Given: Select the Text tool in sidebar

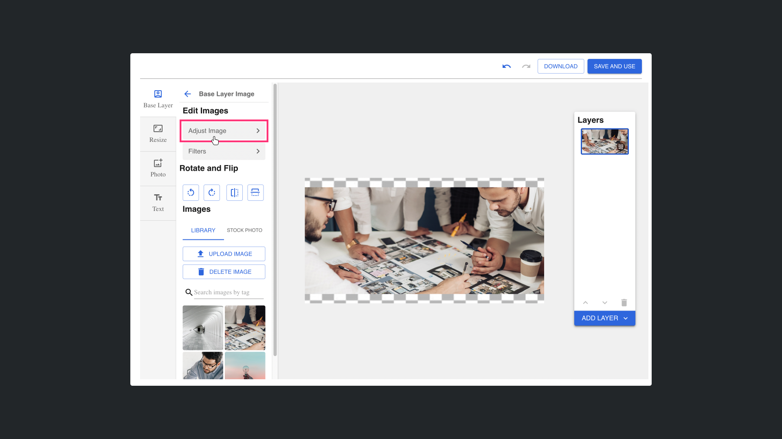Looking at the screenshot, I should click(158, 203).
